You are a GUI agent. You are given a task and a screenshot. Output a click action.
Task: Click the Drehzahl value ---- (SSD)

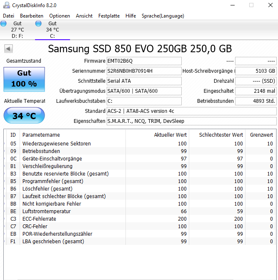[x=256, y=81]
